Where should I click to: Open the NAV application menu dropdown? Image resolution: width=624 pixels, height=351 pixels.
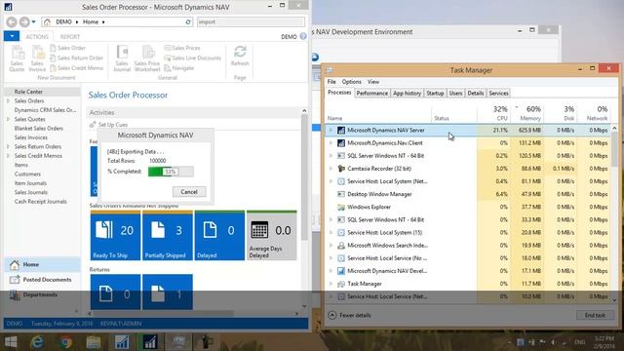(x=12, y=36)
